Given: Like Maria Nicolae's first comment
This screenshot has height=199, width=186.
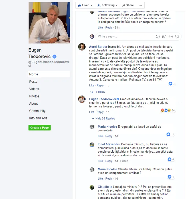Looking at the screenshot, I should (x=100, y=136).
